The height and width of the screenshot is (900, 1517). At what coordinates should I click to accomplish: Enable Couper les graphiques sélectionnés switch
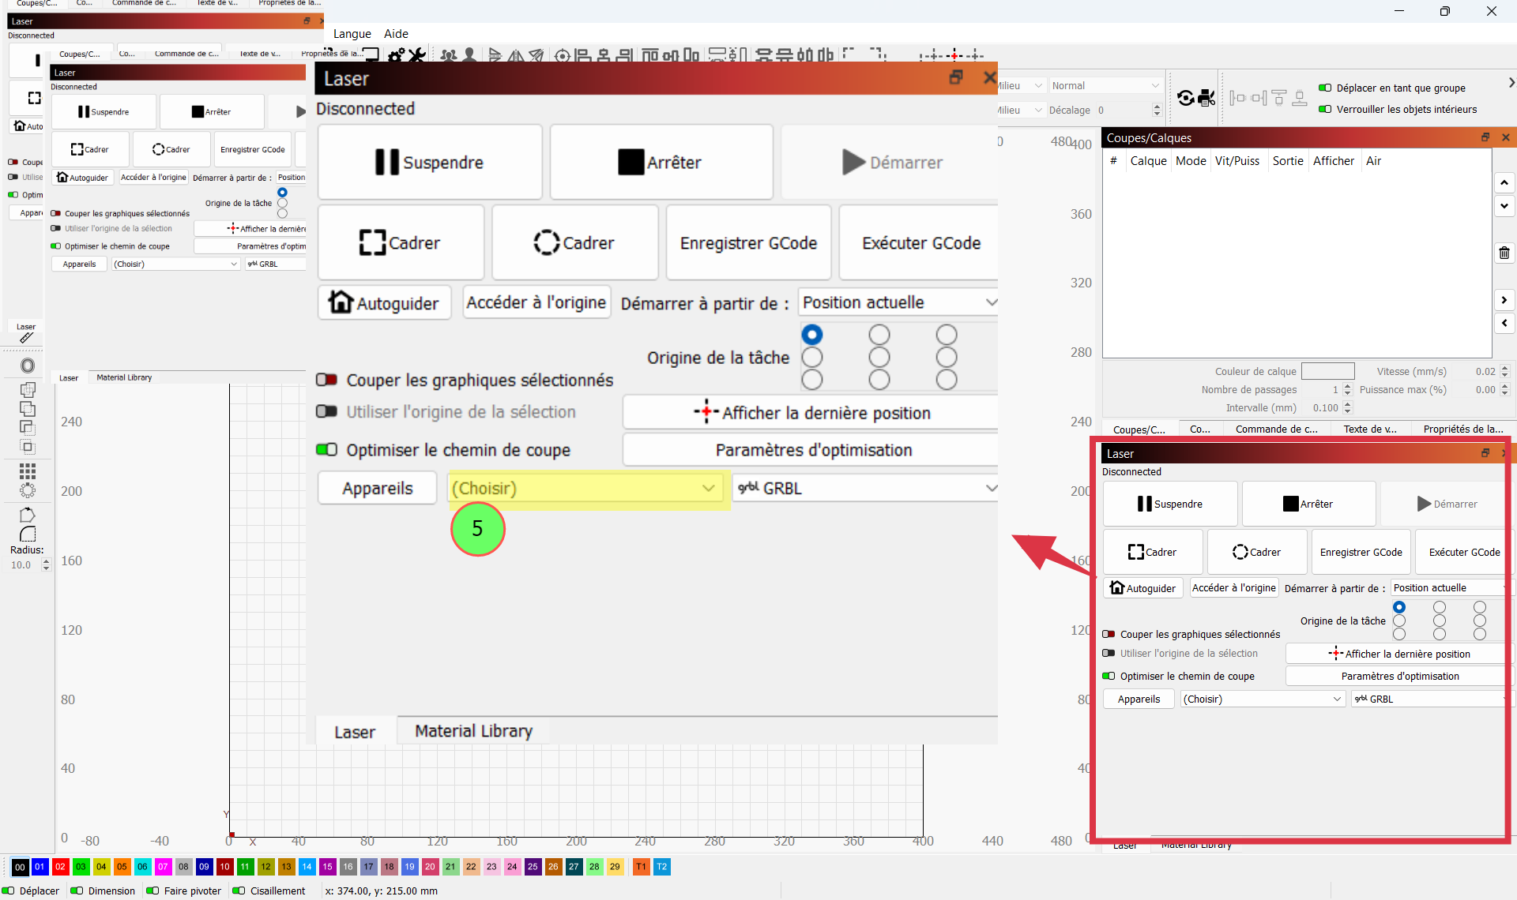tap(326, 380)
